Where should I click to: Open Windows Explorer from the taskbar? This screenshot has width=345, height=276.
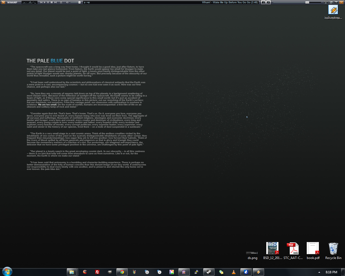72,272
